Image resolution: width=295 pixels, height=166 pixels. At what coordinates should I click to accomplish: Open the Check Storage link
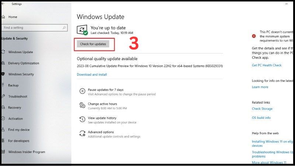point(262,109)
